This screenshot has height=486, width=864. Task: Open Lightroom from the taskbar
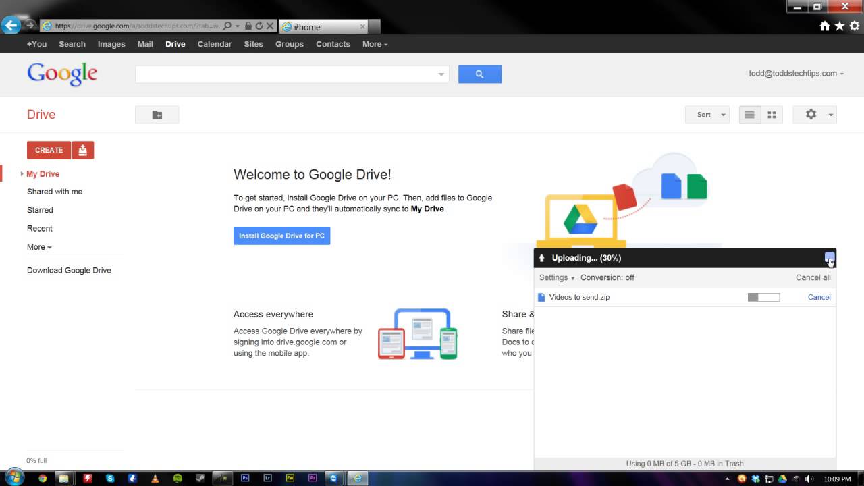267,478
